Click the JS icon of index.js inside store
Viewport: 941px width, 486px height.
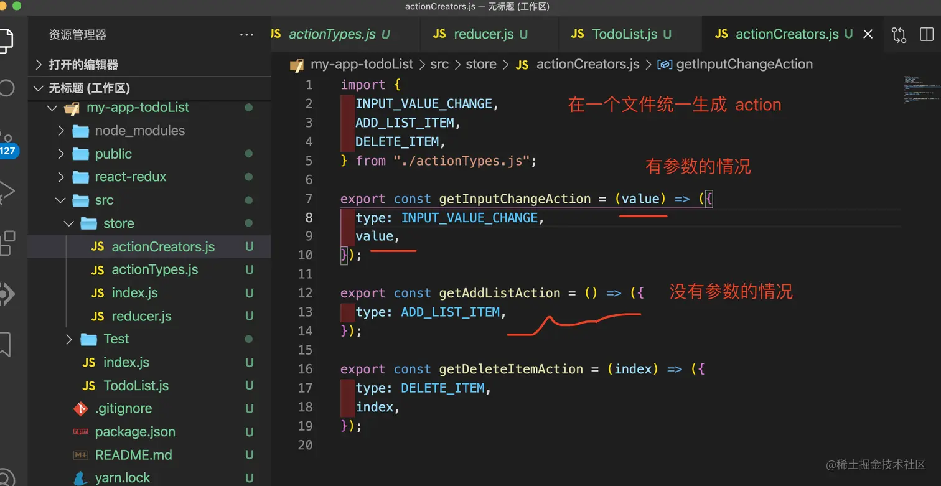98,293
